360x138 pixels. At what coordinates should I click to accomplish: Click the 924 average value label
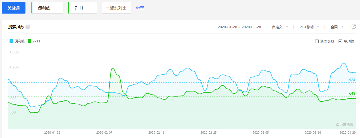tap(352, 80)
